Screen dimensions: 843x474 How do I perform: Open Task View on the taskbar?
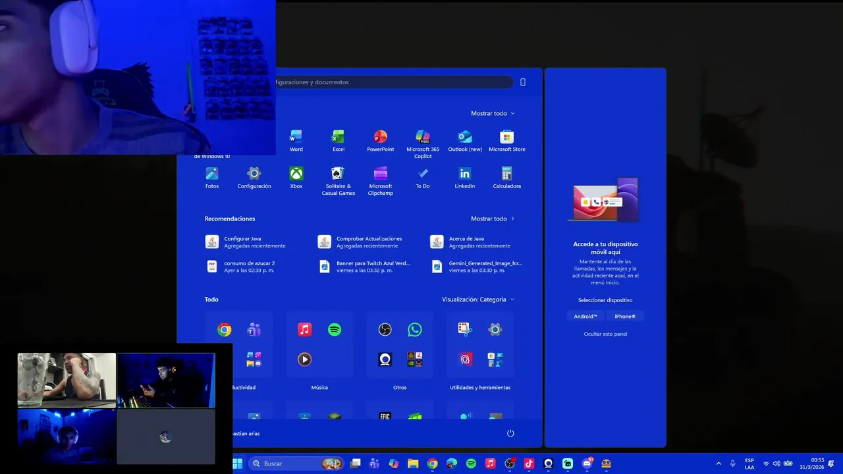356,463
